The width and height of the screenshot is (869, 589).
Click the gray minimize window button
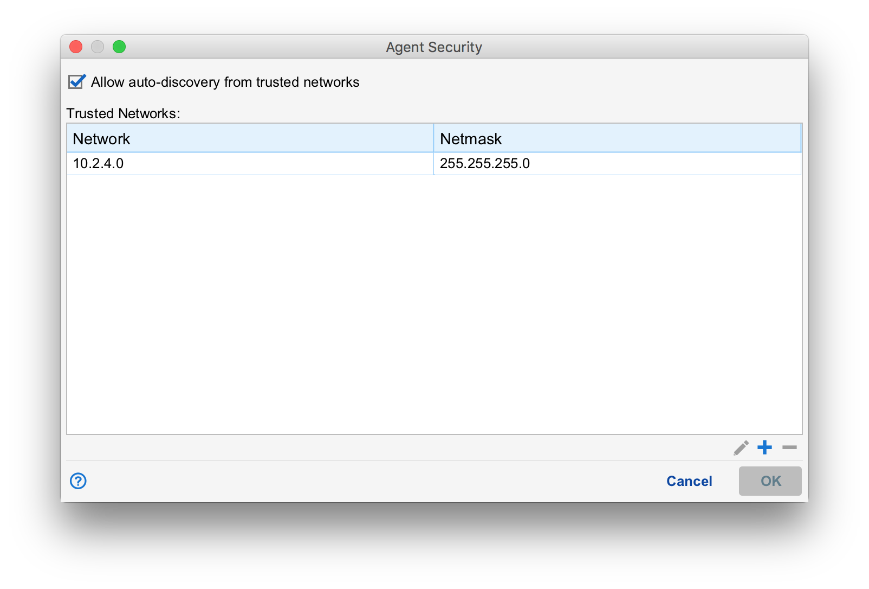tap(98, 47)
